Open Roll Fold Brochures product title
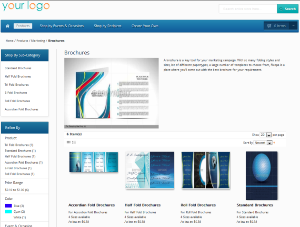300x227 pixels. [x=198, y=205]
